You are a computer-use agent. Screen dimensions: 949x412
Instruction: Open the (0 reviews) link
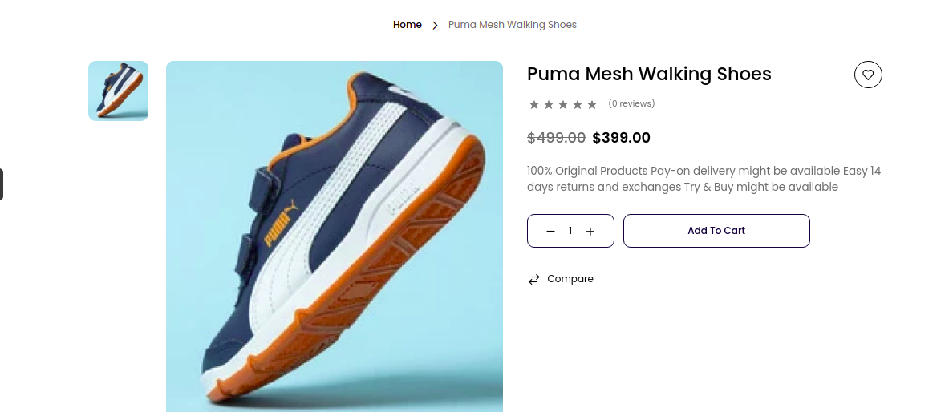pos(631,103)
